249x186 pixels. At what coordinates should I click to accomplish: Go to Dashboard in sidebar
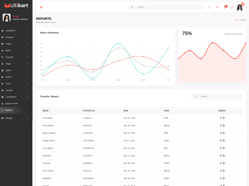[10, 31]
